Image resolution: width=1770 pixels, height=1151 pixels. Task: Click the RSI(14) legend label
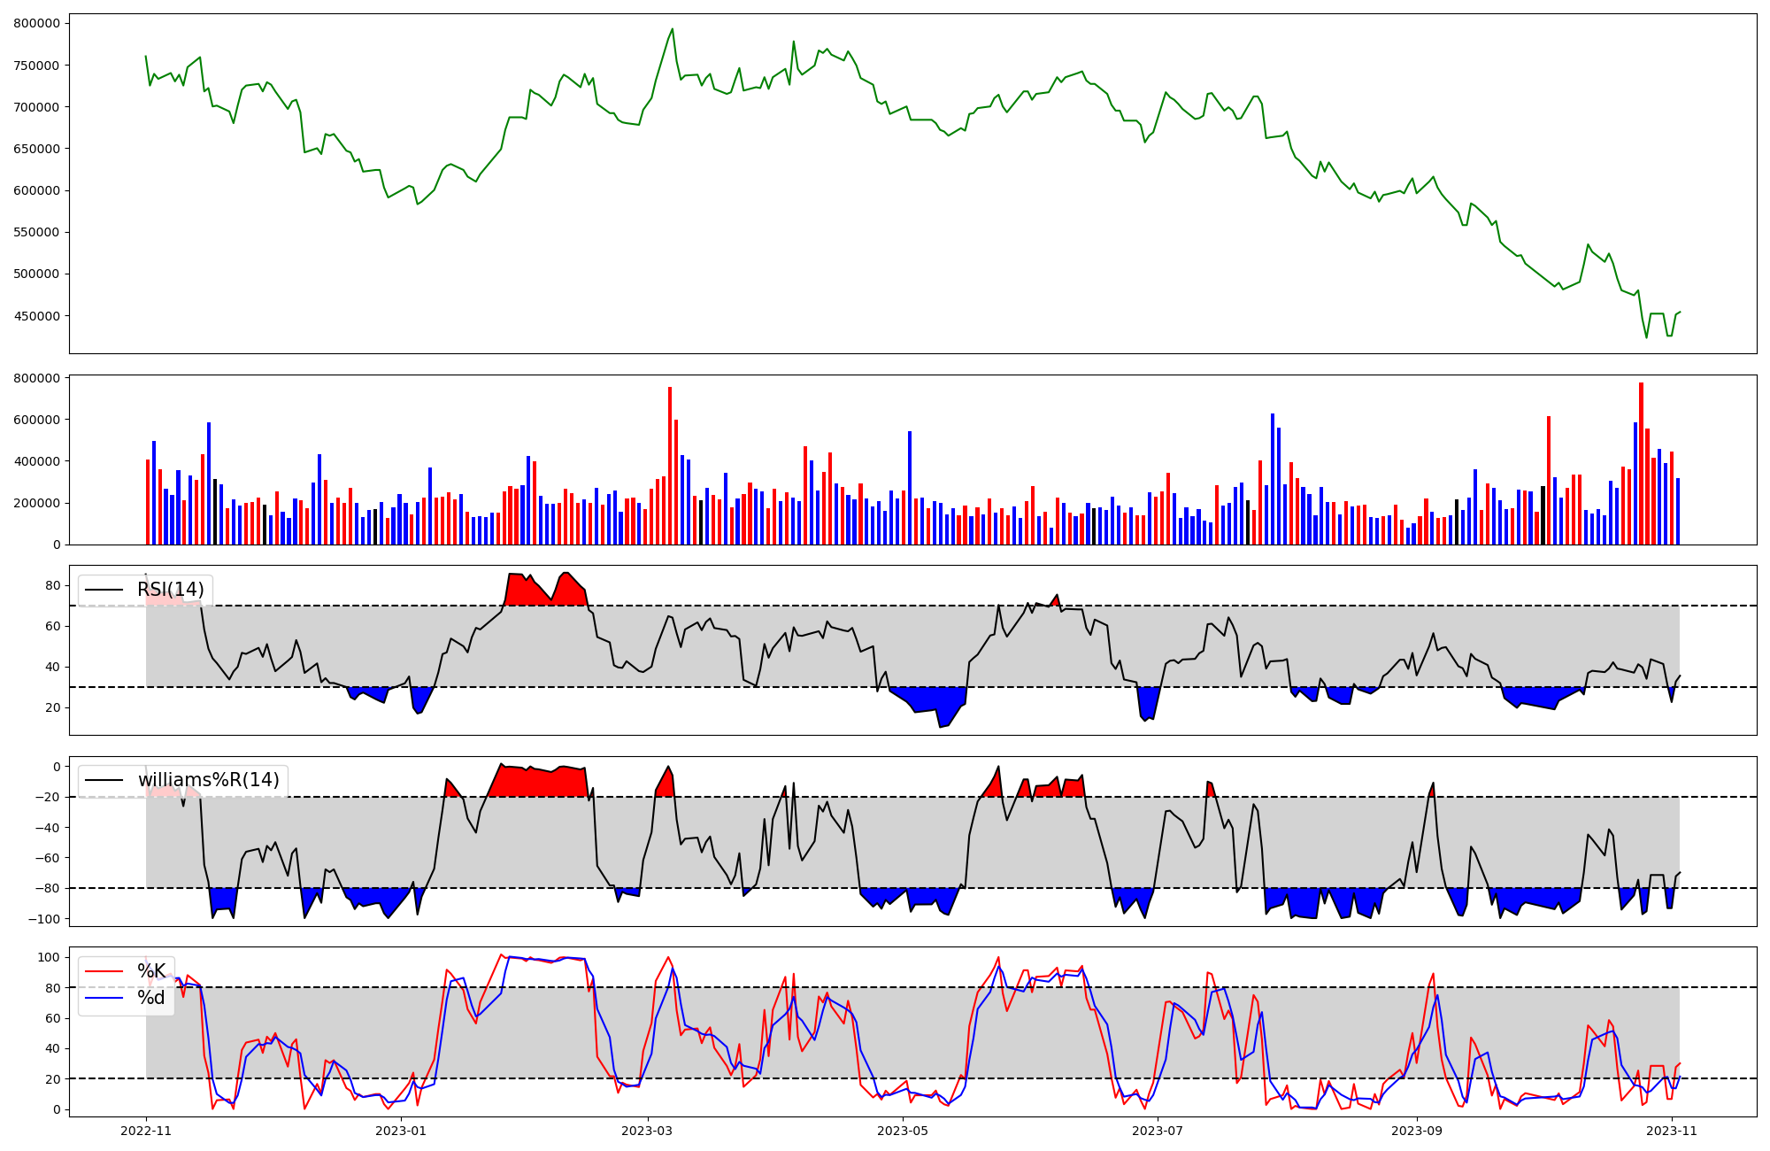[x=170, y=590]
